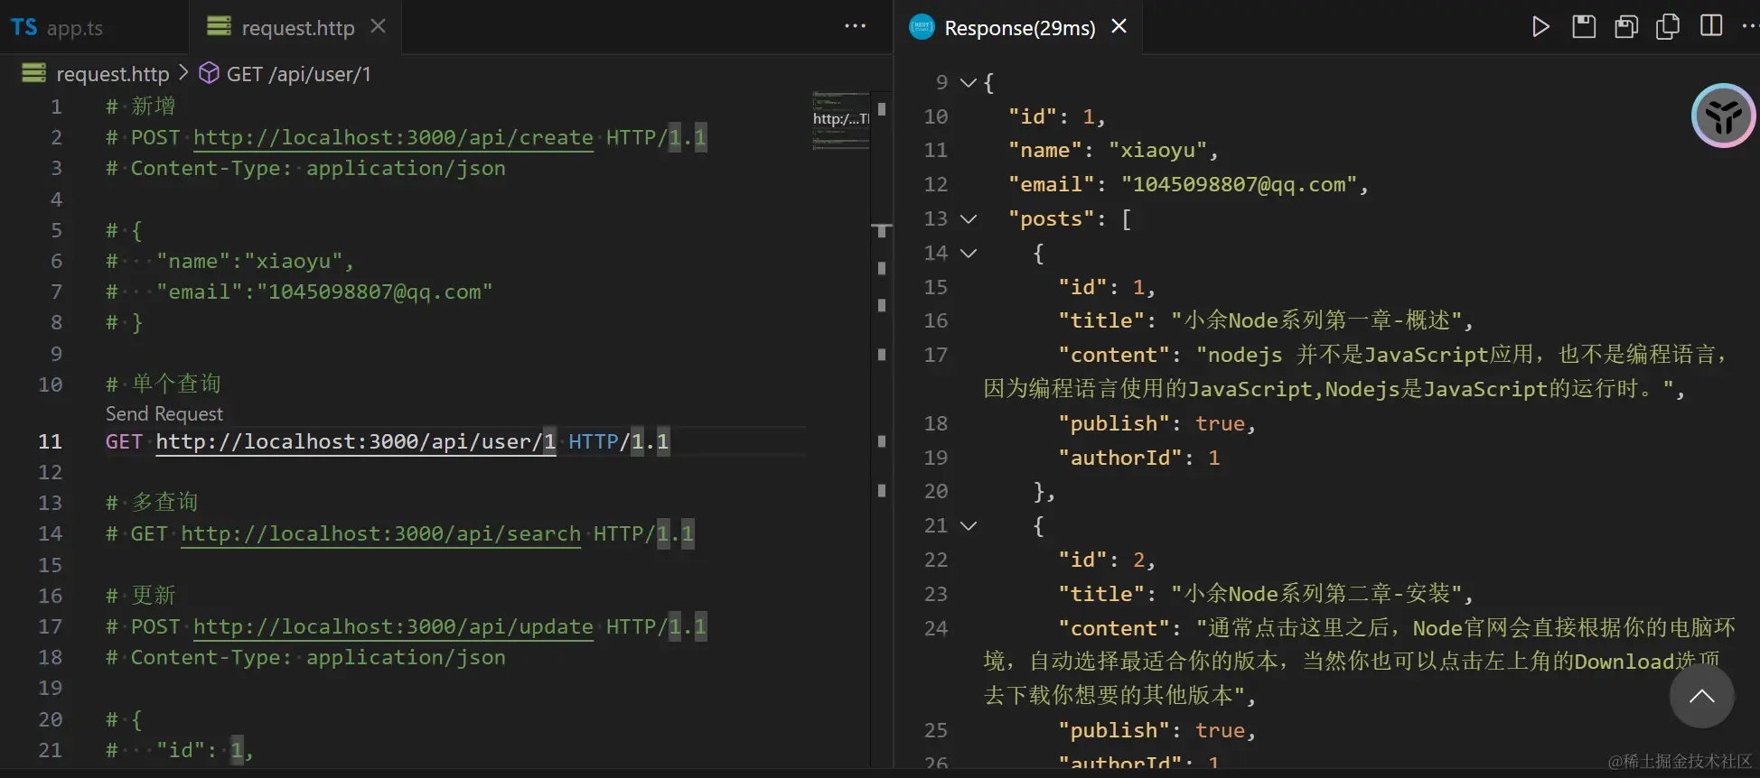The width and height of the screenshot is (1760, 778).
Task: Click the localhost:3000/api/user/1 URL link
Action: click(355, 442)
